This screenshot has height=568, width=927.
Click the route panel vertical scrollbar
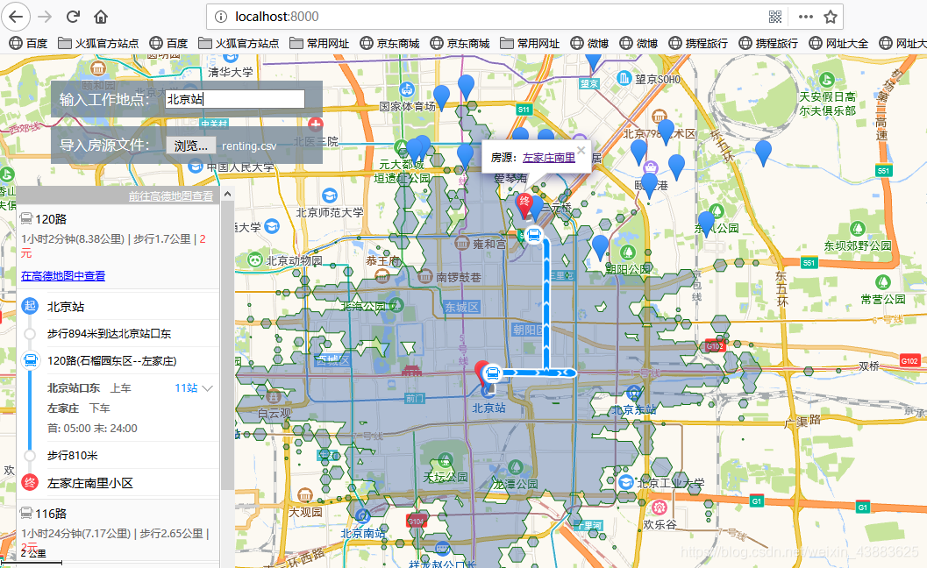tap(227, 345)
